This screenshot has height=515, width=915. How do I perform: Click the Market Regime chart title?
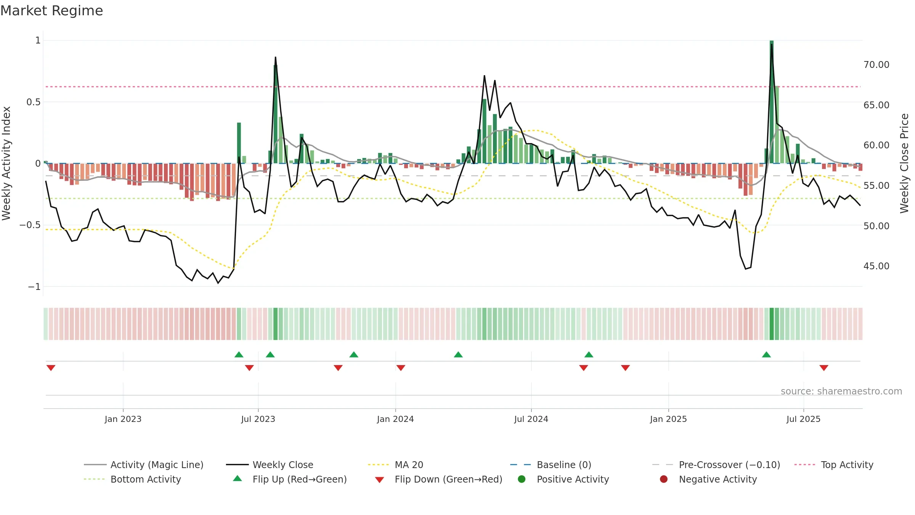point(51,11)
